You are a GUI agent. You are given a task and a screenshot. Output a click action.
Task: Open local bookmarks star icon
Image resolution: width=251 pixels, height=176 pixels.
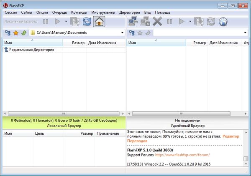(x=15, y=33)
